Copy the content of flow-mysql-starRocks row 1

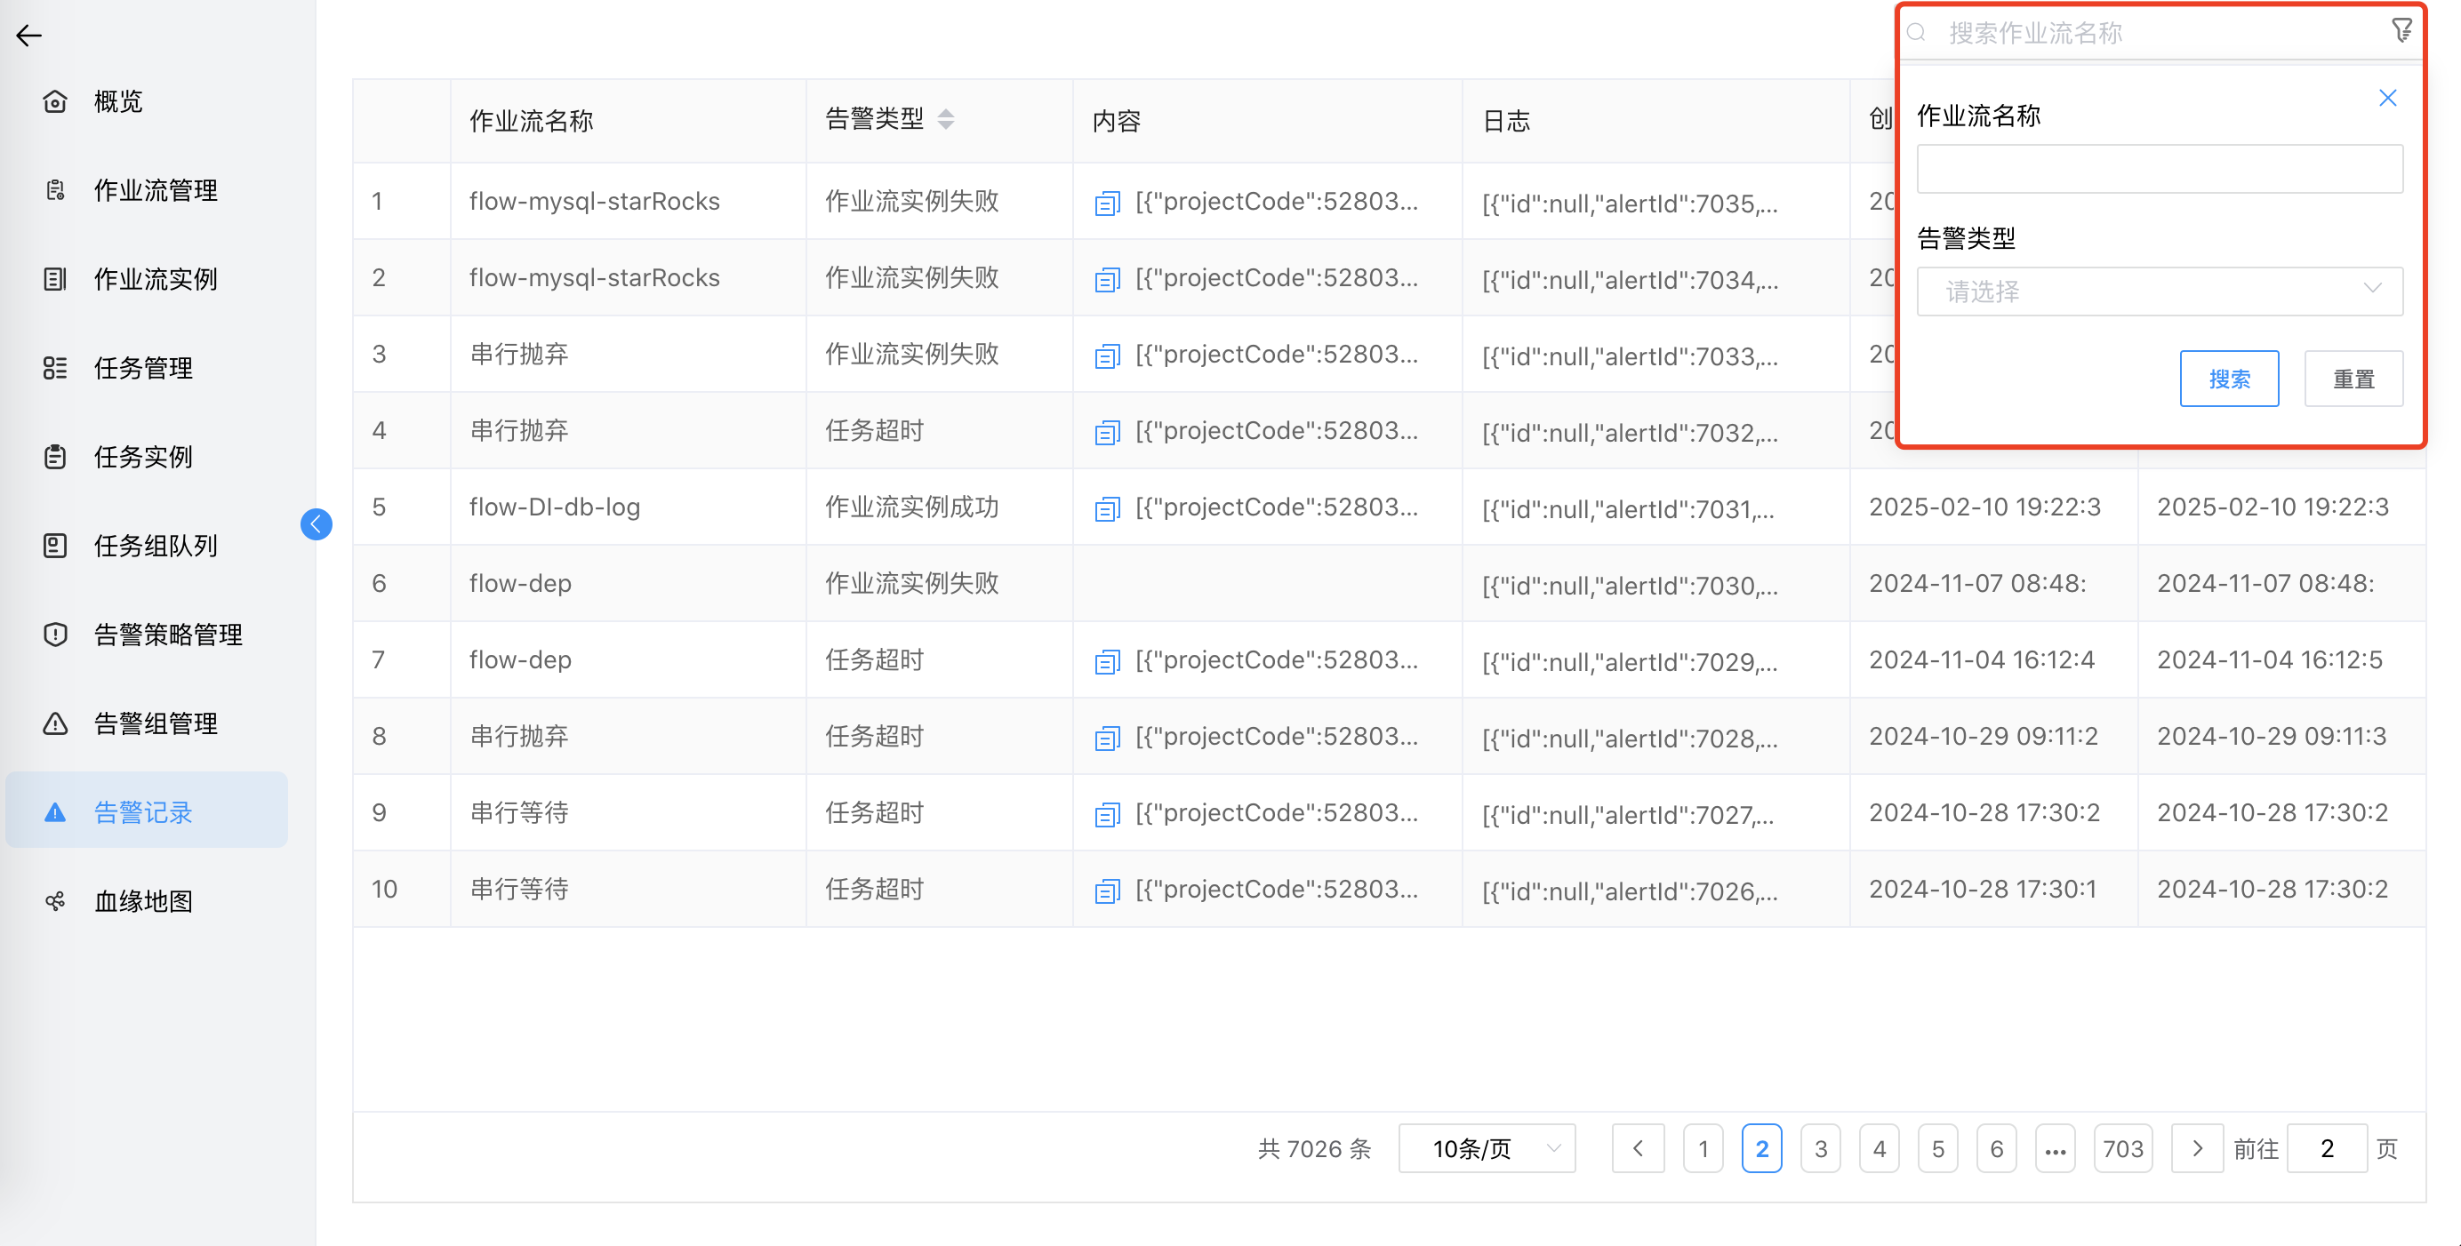coord(1105,203)
